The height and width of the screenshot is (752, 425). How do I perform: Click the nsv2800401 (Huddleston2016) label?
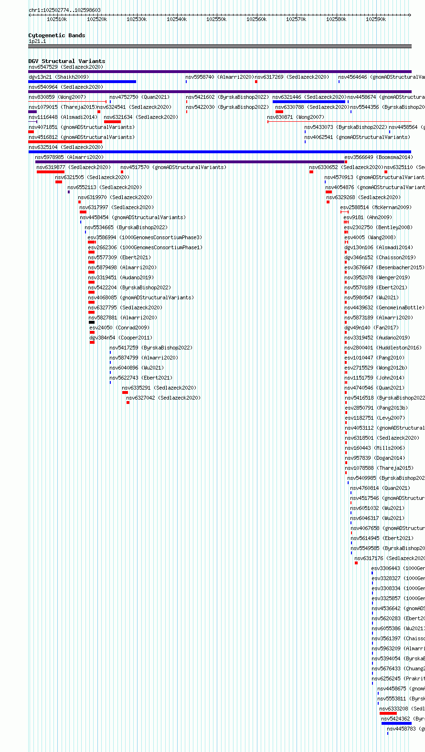(x=383, y=348)
